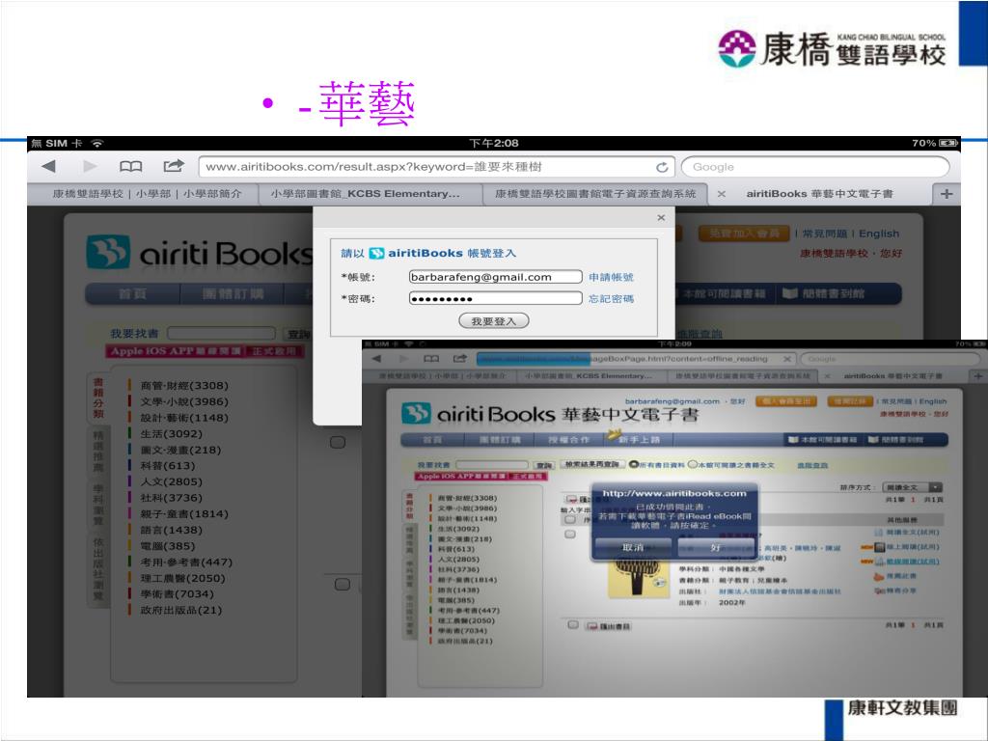Select the 所有書目資料 radio button in inset window
Viewport: 988px width, 741px height.
pos(634,464)
